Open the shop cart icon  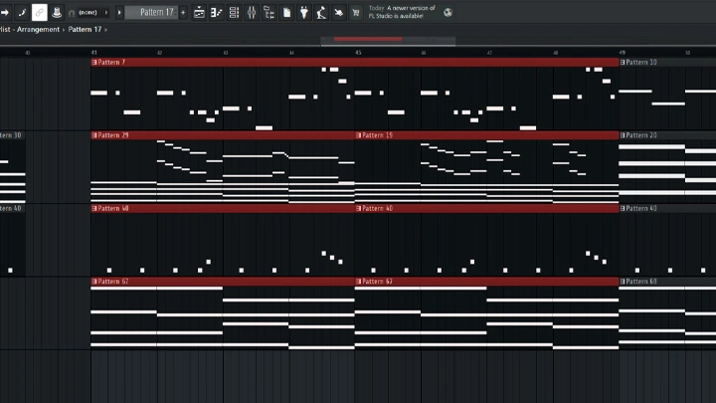pyautogui.click(x=356, y=13)
